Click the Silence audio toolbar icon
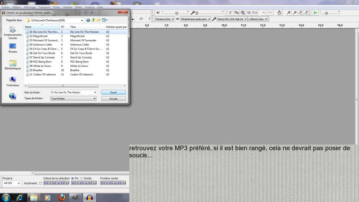The height and width of the screenshot is (202, 359). [x=255, y=13]
